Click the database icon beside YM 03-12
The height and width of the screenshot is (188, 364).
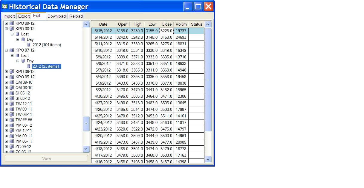12,125
